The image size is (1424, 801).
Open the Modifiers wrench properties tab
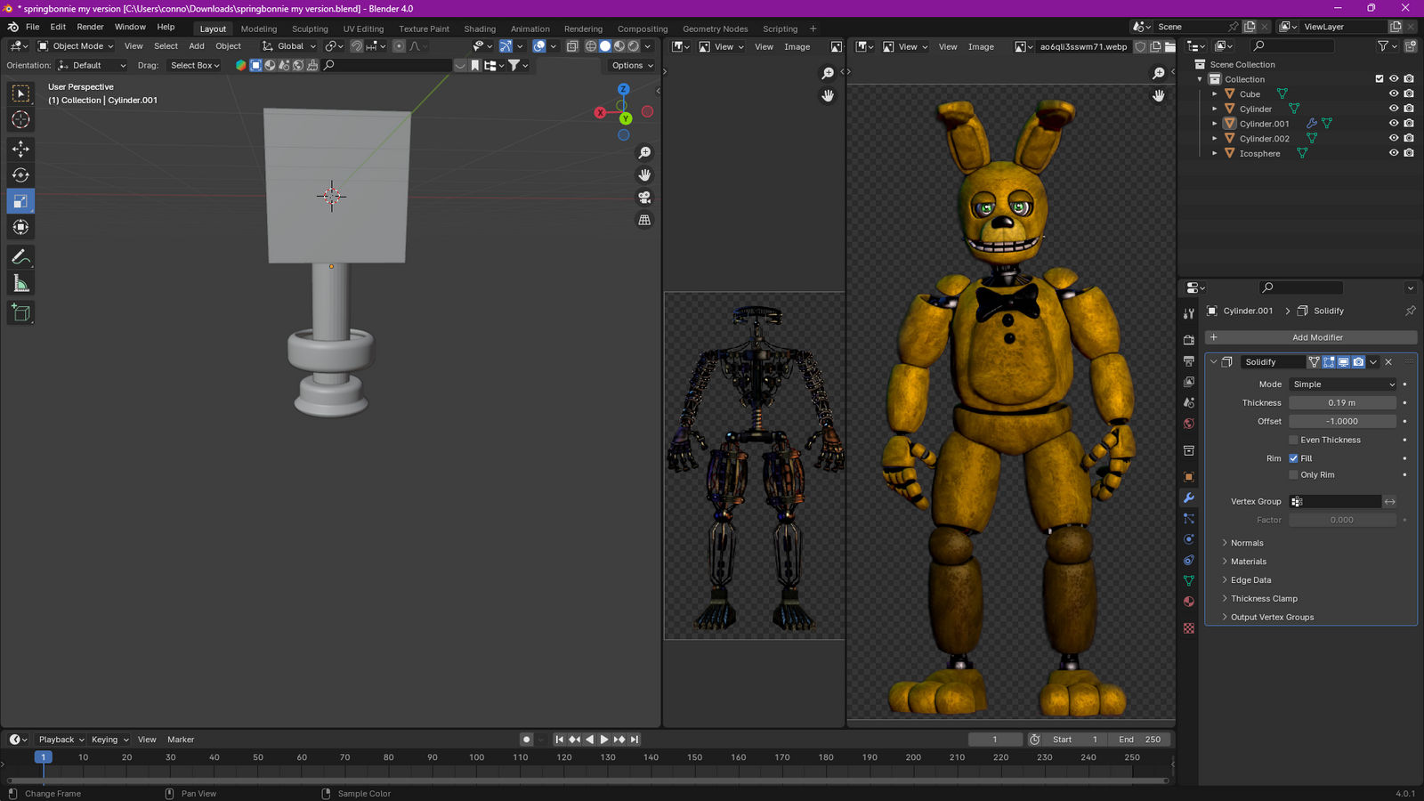click(x=1189, y=498)
